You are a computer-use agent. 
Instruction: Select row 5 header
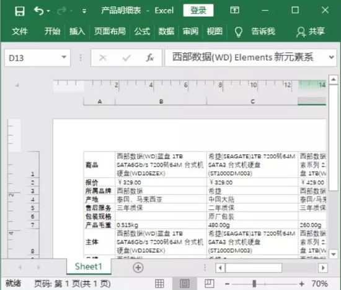[33, 208]
